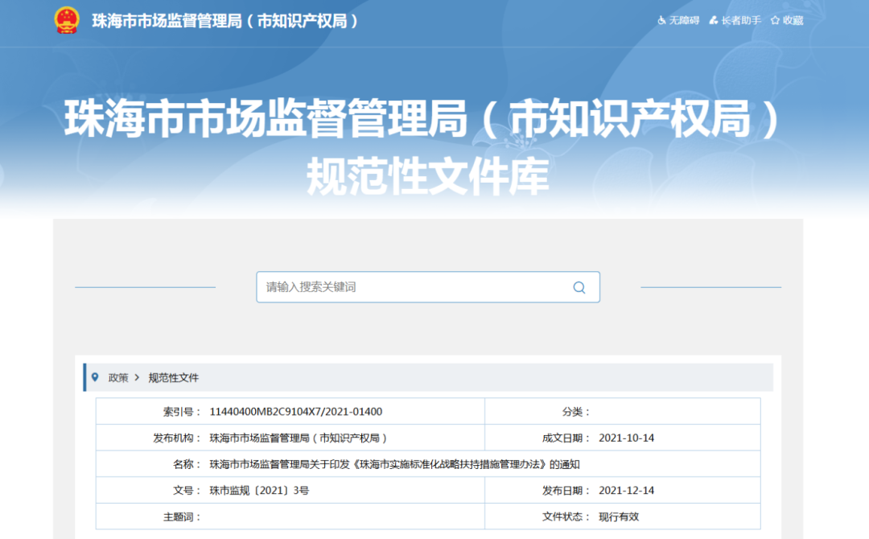Viewport: 869px width, 539px height.
Task: Focus the 请输入搜索关键词 search field
Action: tap(410, 287)
